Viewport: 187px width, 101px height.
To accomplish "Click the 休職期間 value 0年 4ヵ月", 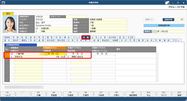I will (54, 57).
